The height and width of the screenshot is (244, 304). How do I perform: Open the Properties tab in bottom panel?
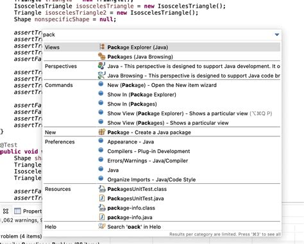tap(32, 211)
